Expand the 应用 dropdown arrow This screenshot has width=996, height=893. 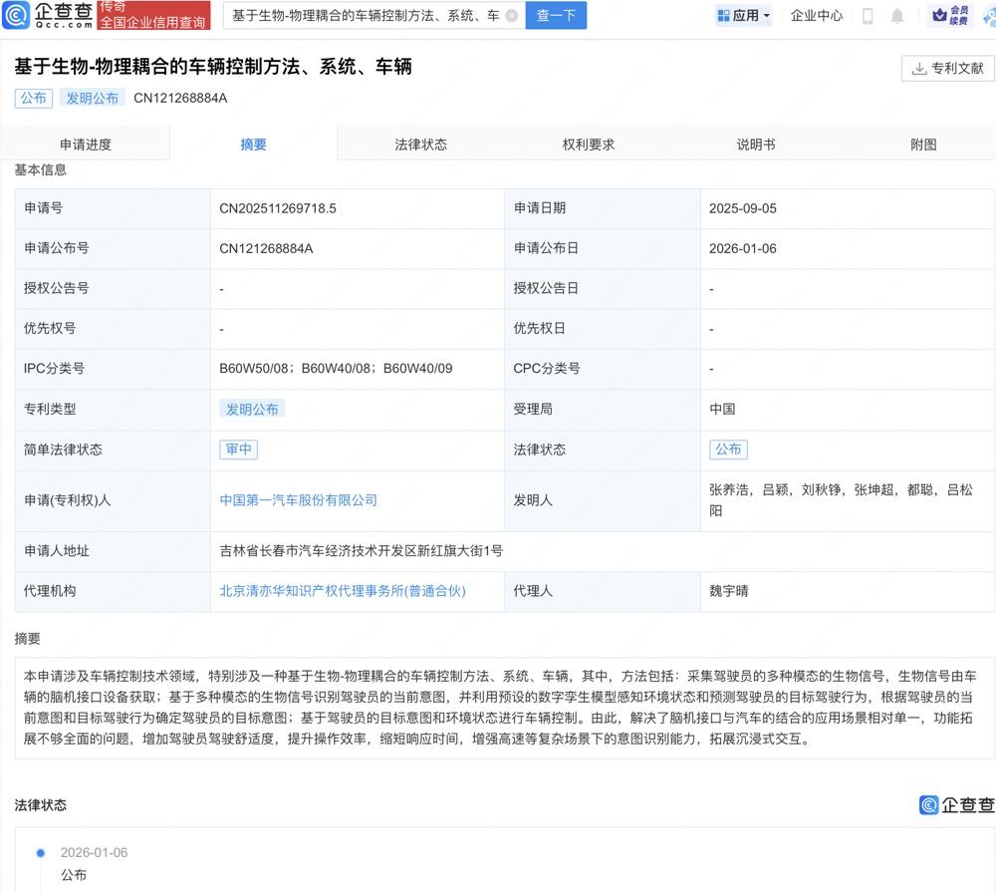(x=767, y=16)
